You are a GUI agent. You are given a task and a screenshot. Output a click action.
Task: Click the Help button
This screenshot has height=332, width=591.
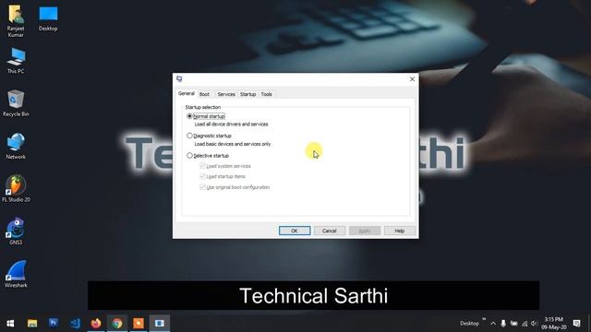tap(400, 231)
